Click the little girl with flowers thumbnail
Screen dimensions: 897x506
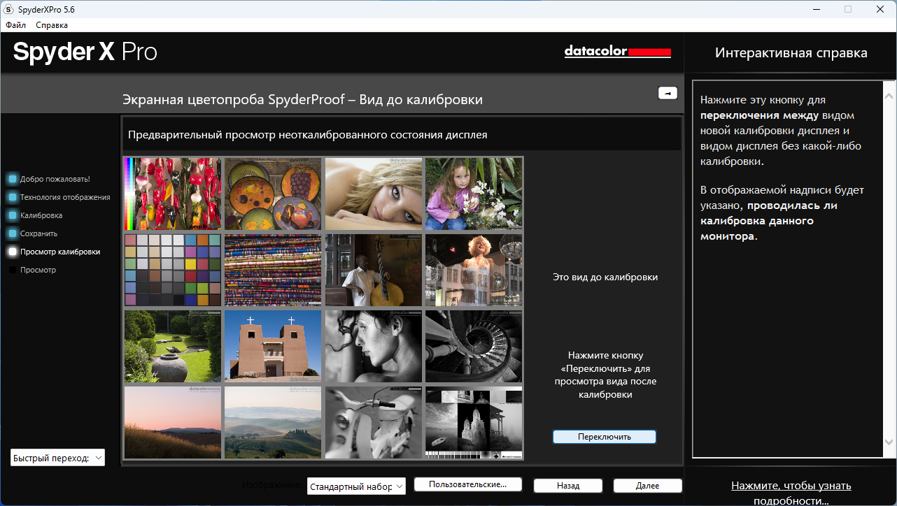474,194
